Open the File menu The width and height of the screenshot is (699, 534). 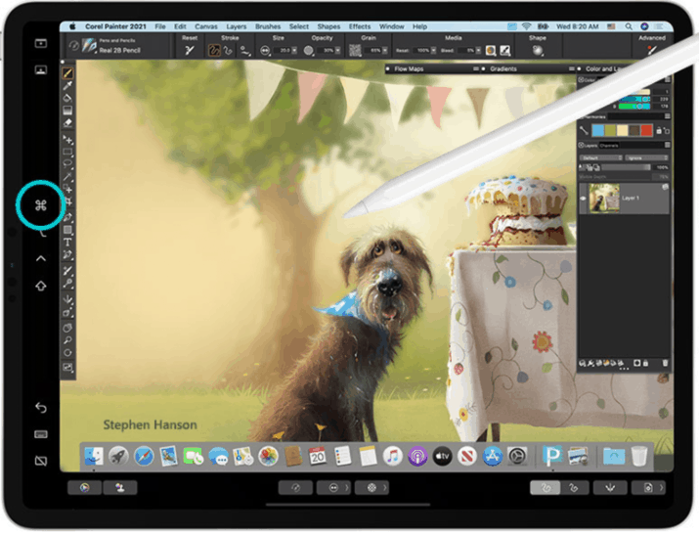pos(160,26)
